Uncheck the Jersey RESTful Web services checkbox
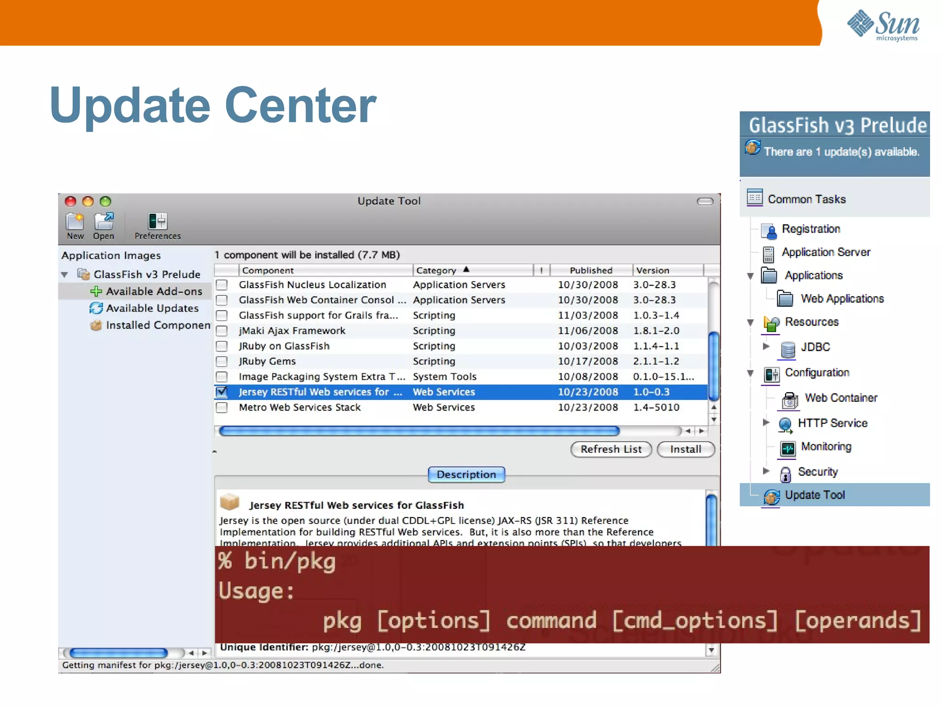 (x=222, y=392)
